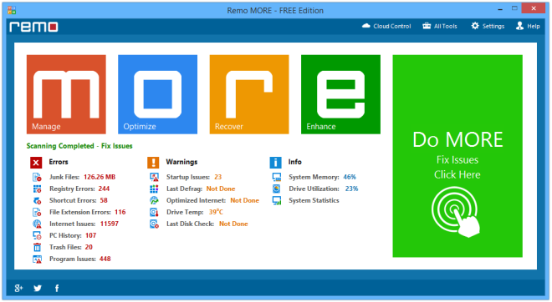
Task: Click the Twitter bird icon
Action: (38, 289)
